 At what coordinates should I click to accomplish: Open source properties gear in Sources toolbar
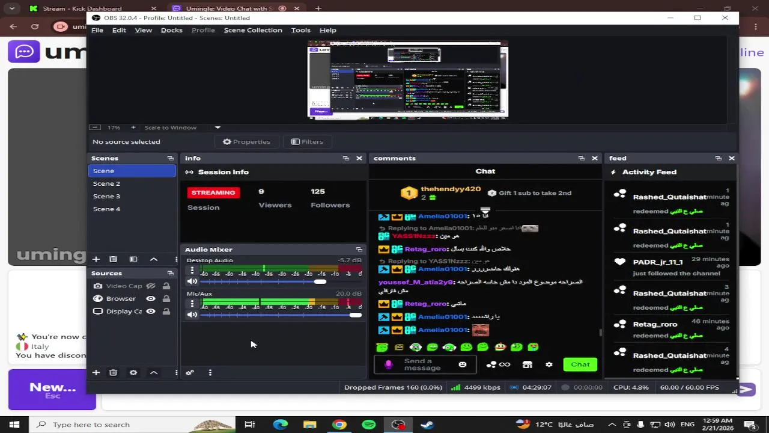(133, 372)
